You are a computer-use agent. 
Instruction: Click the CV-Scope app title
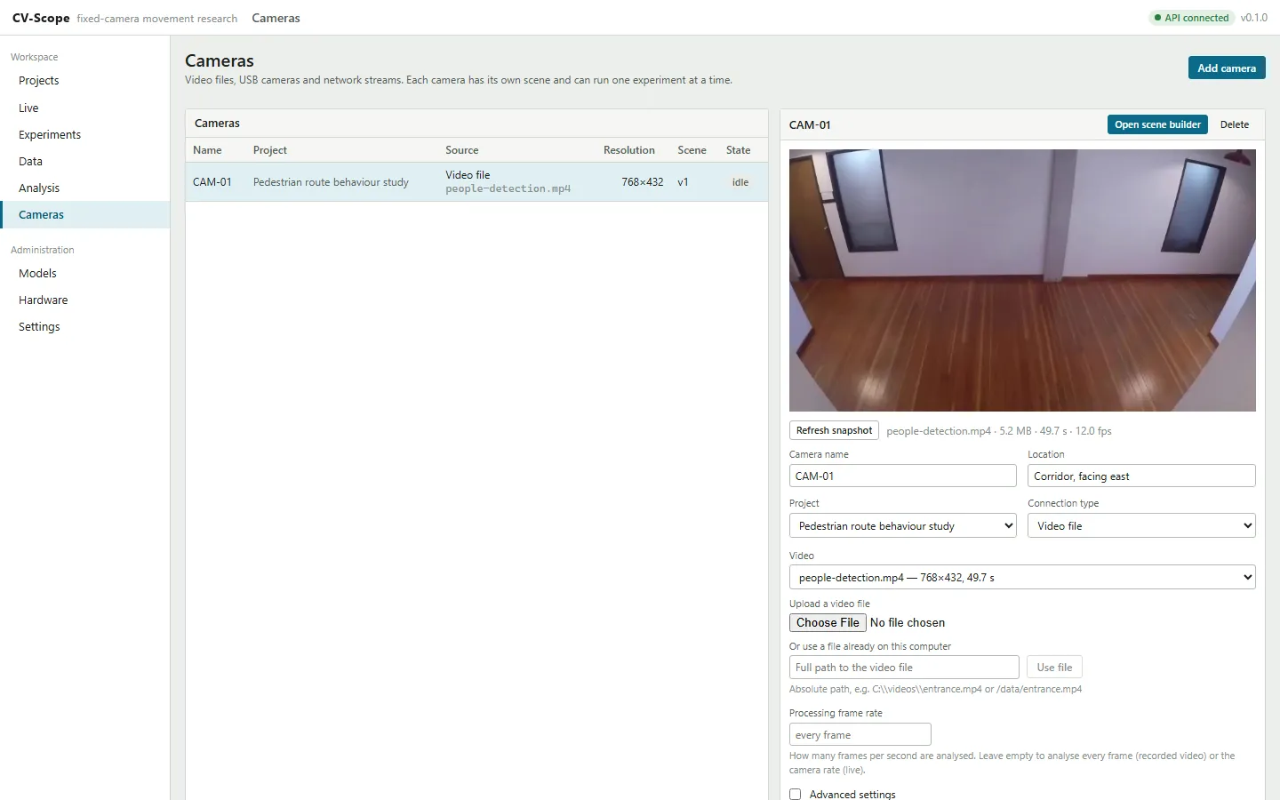[41, 18]
